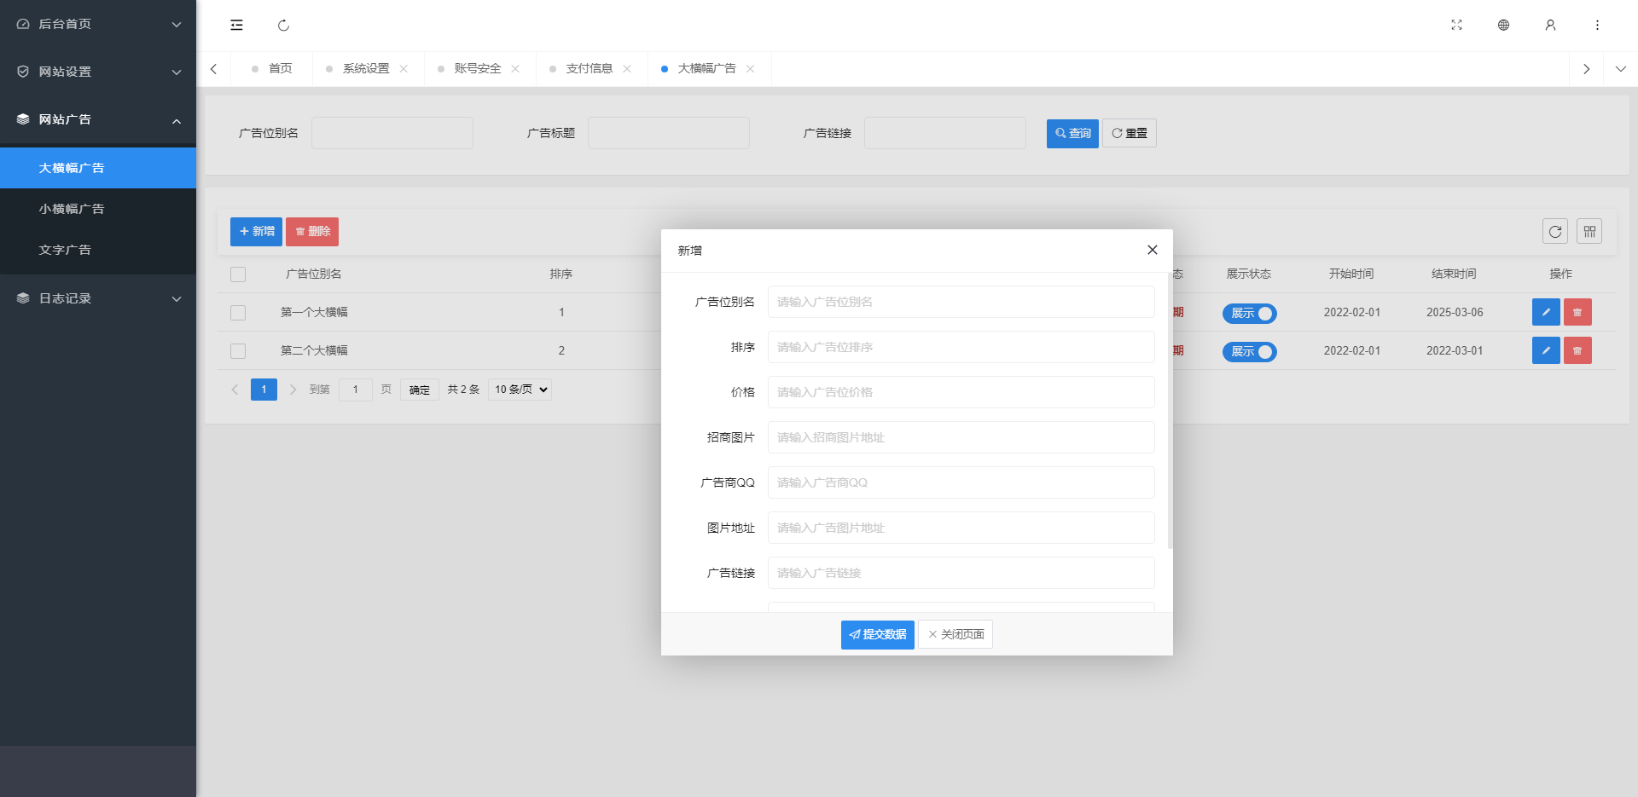Screen dimensions: 1638x797
Task: Close the 大横幅广告 tab
Action: click(750, 69)
